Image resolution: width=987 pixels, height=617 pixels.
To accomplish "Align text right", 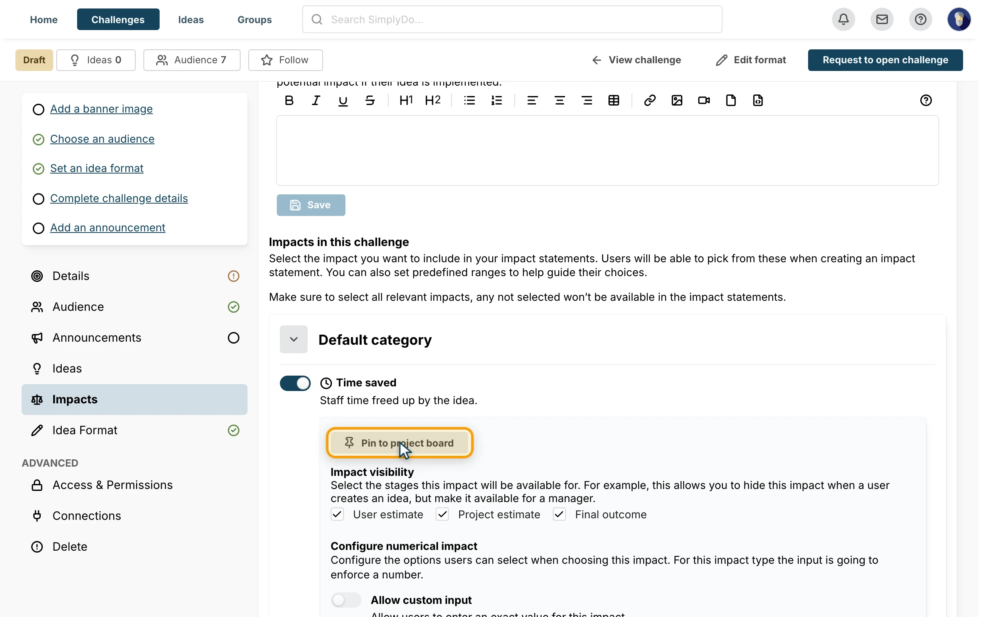I will click(x=587, y=100).
